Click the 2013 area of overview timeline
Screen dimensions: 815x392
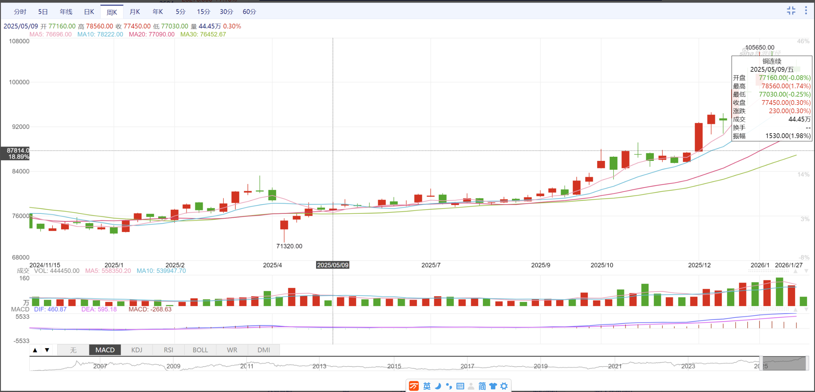(319, 366)
